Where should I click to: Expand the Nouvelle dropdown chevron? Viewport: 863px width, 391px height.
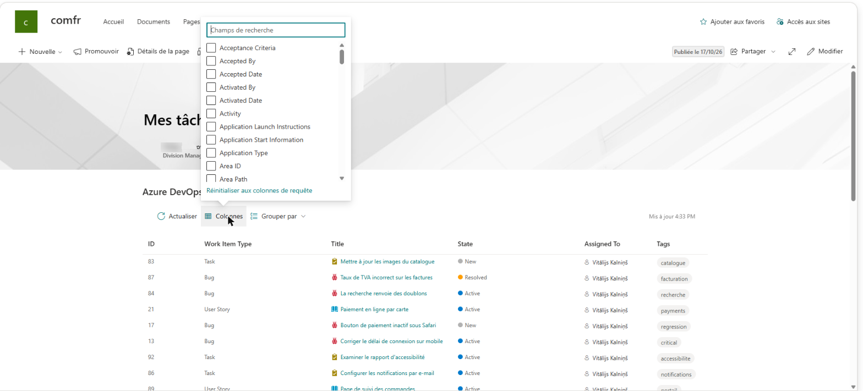point(60,52)
